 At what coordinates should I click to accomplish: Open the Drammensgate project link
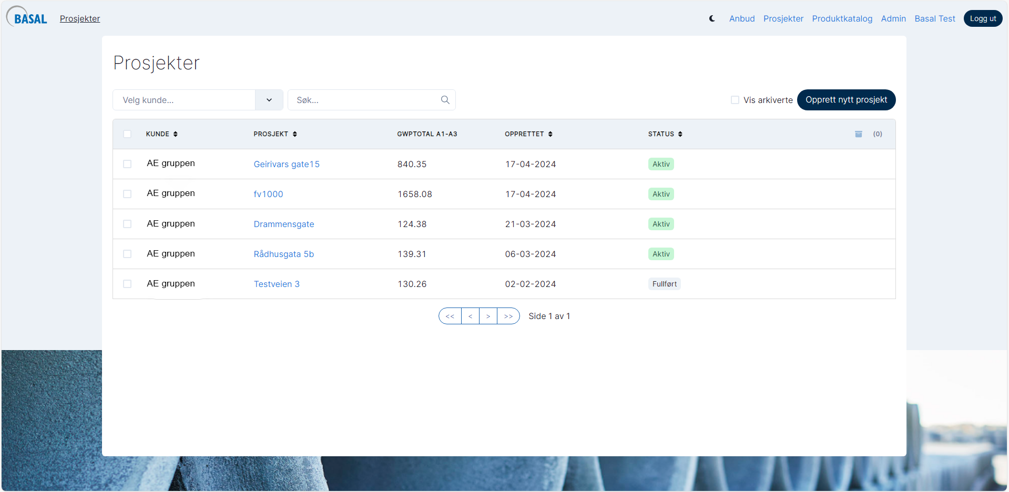(x=283, y=224)
